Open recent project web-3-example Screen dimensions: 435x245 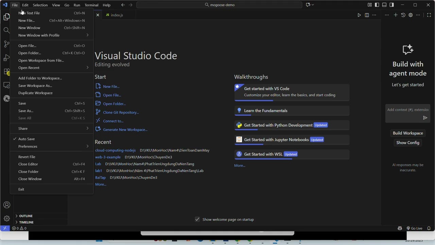[x=108, y=157]
